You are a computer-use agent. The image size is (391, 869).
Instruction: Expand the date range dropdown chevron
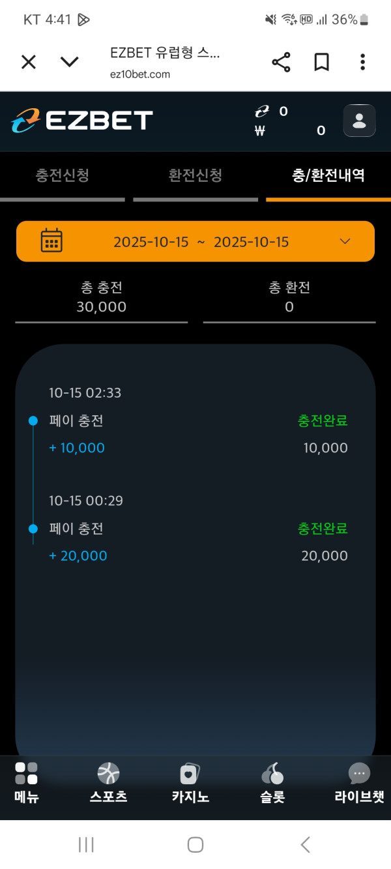[345, 241]
